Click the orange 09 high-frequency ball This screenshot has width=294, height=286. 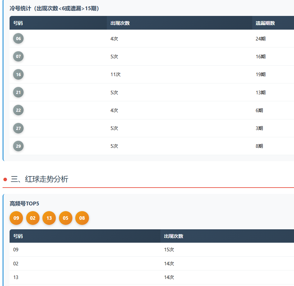[16, 218]
